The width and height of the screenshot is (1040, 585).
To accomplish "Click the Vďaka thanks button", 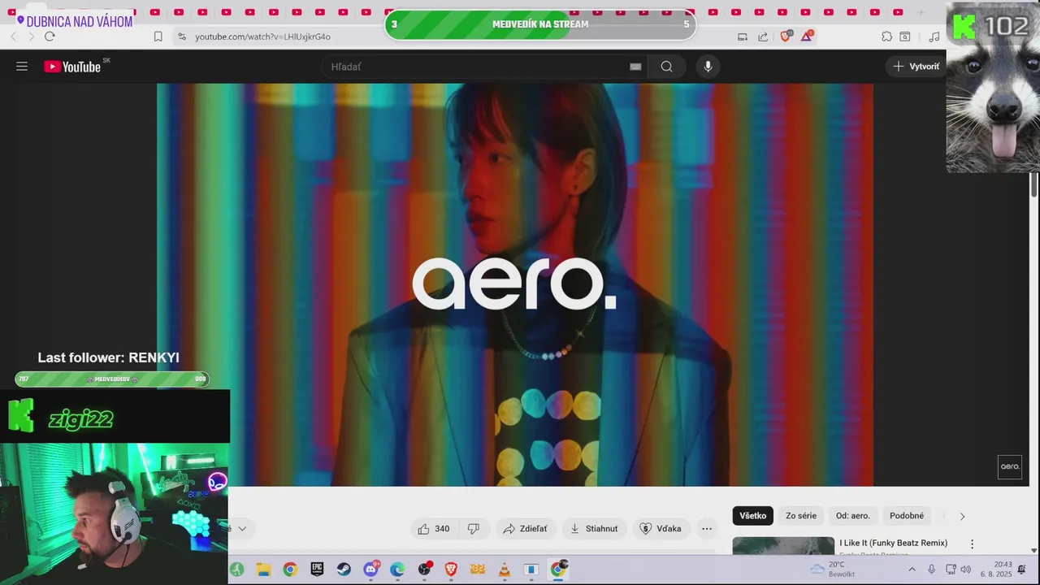I will pyautogui.click(x=661, y=529).
